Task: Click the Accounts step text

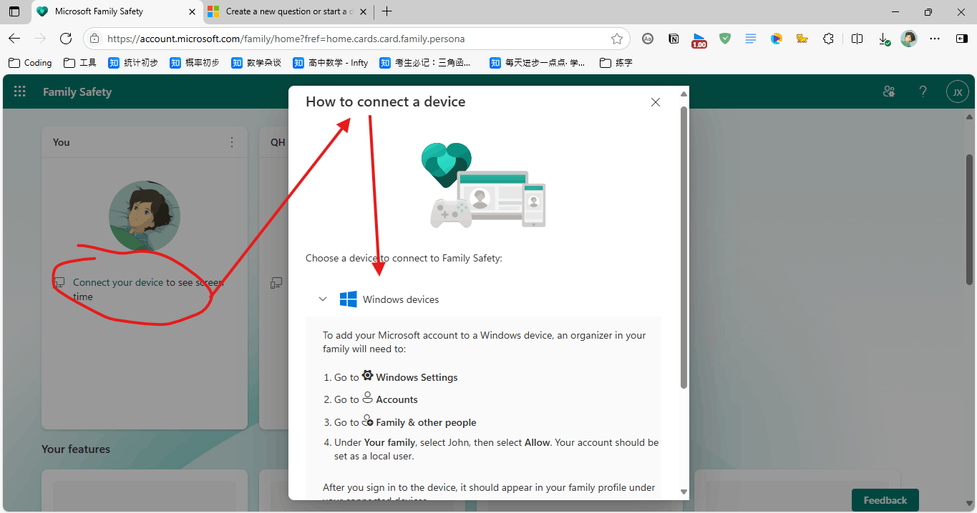Action: tap(397, 399)
